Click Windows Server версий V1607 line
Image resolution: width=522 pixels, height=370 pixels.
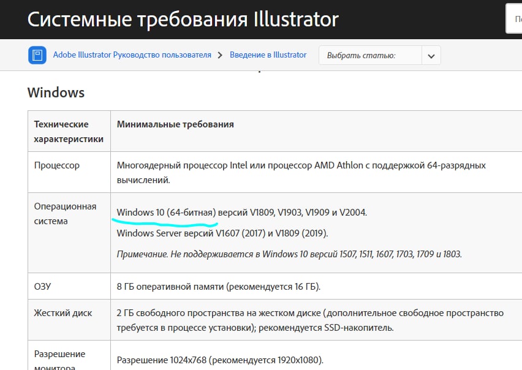pos(222,233)
